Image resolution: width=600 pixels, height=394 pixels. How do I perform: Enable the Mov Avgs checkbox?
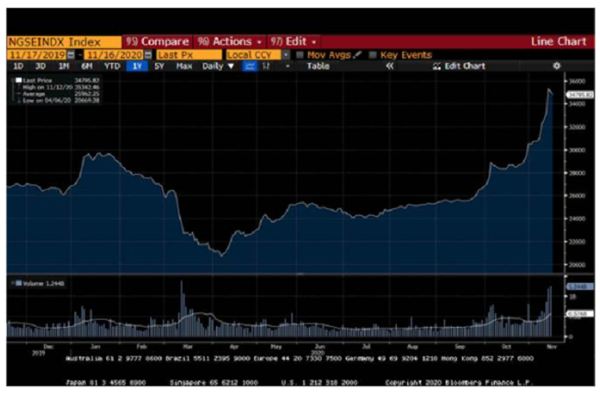tap(300, 55)
